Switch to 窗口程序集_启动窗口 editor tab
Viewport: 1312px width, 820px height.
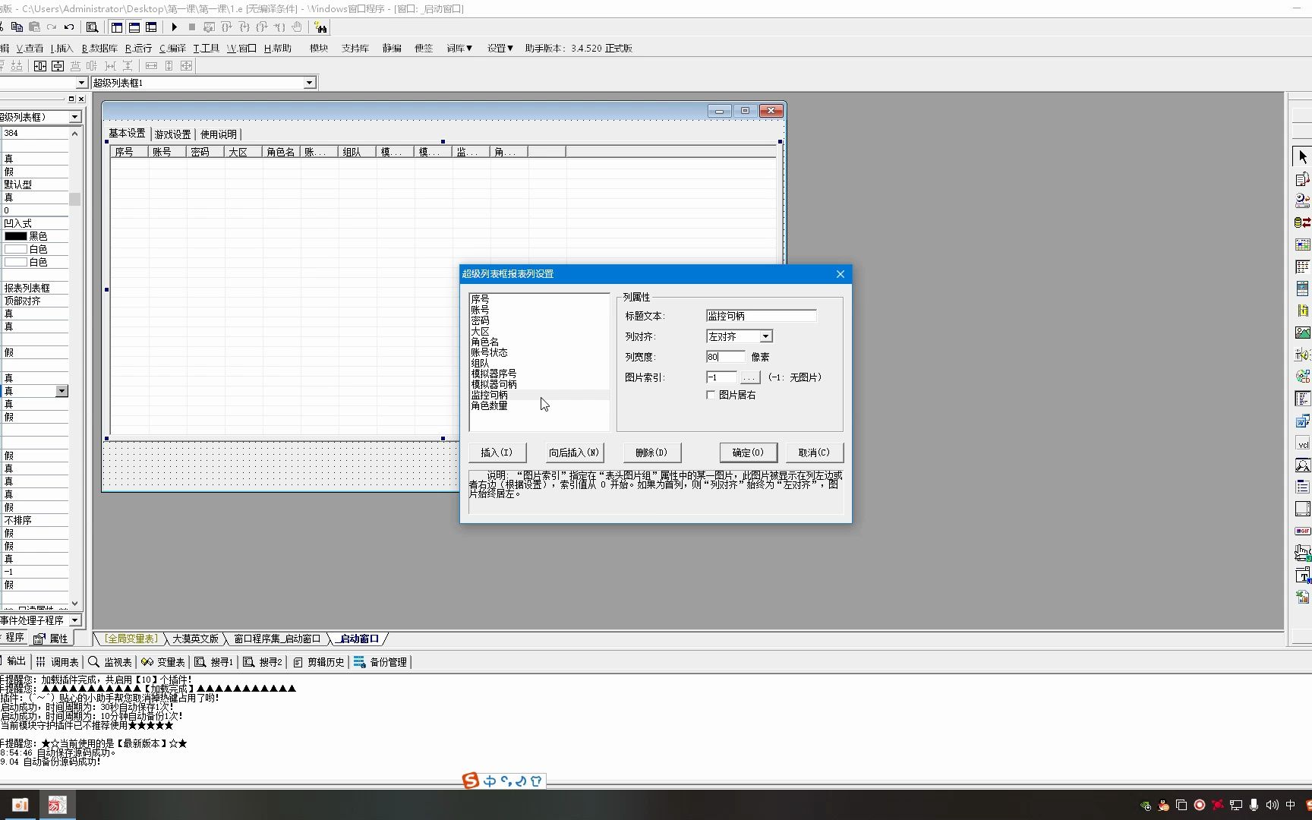click(277, 639)
